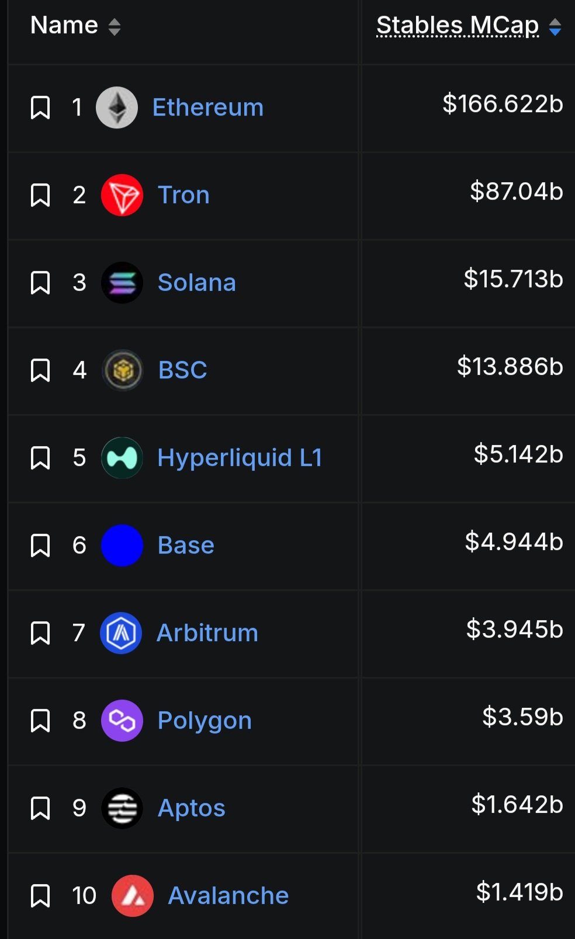Screen dimensions: 575x939
Task: Bookmark the Ethereum row
Action: pos(40,107)
